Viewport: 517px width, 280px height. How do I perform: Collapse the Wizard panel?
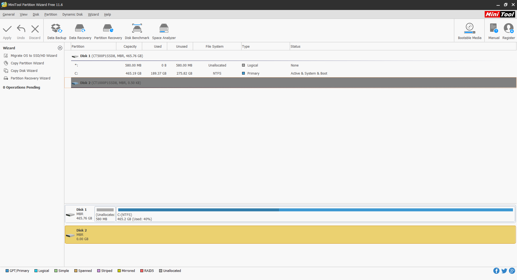click(60, 48)
